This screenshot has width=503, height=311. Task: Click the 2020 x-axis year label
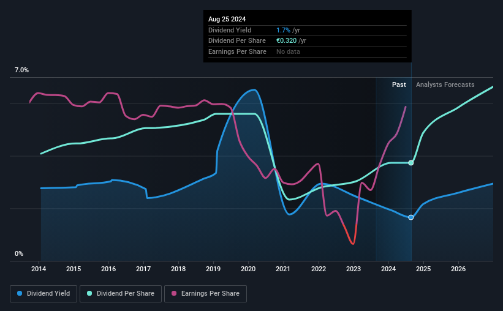pyautogui.click(x=248, y=269)
